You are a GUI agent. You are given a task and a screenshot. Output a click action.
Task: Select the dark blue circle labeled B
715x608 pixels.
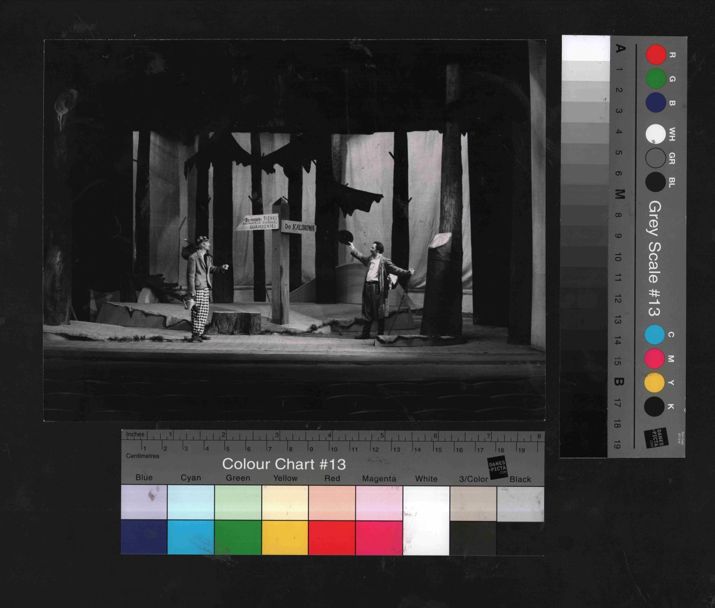(656, 103)
